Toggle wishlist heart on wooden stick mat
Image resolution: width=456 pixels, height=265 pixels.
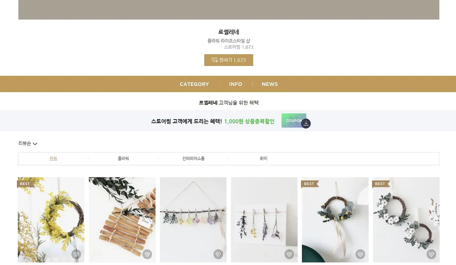pyautogui.click(x=147, y=254)
